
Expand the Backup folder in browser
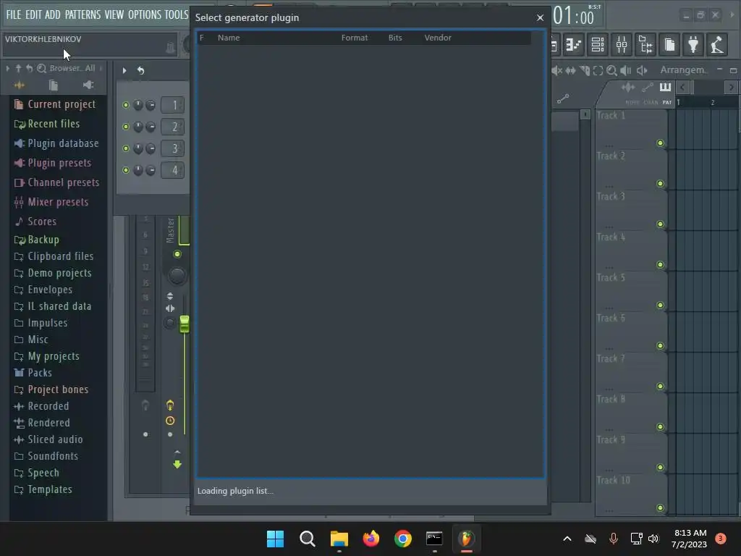pyautogui.click(x=37, y=240)
